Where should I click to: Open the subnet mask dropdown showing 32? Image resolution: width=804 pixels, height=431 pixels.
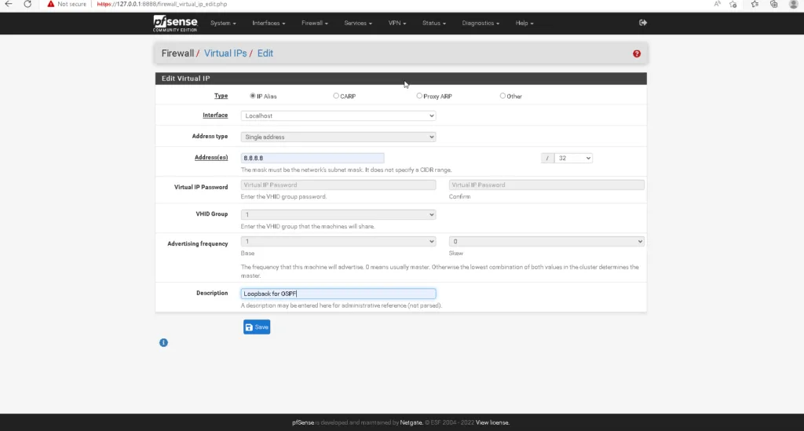tap(573, 158)
